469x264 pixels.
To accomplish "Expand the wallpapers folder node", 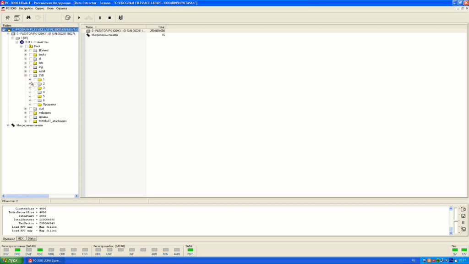I will [x=26, y=113].
